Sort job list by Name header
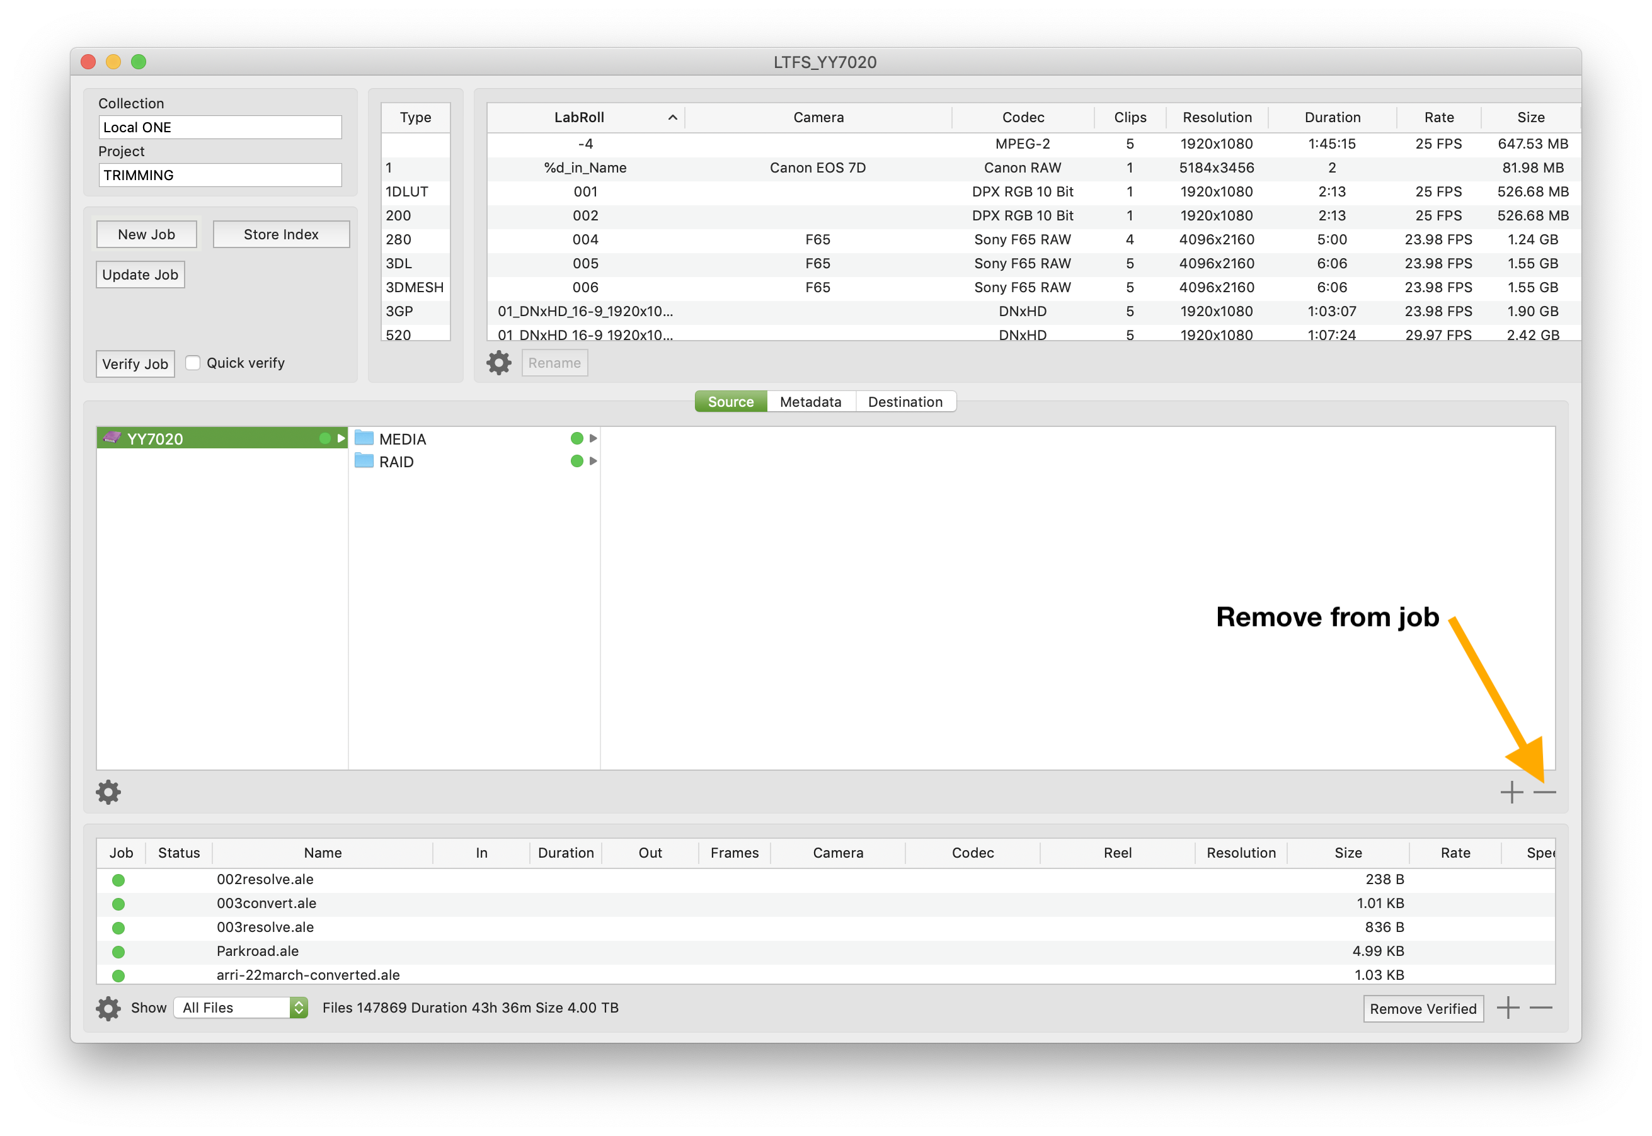This screenshot has width=1652, height=1136. tap(323, 853)
